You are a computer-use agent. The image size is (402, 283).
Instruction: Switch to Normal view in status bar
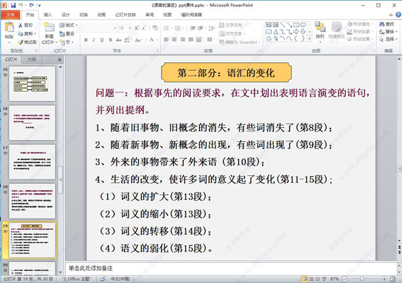click(305, 279)
